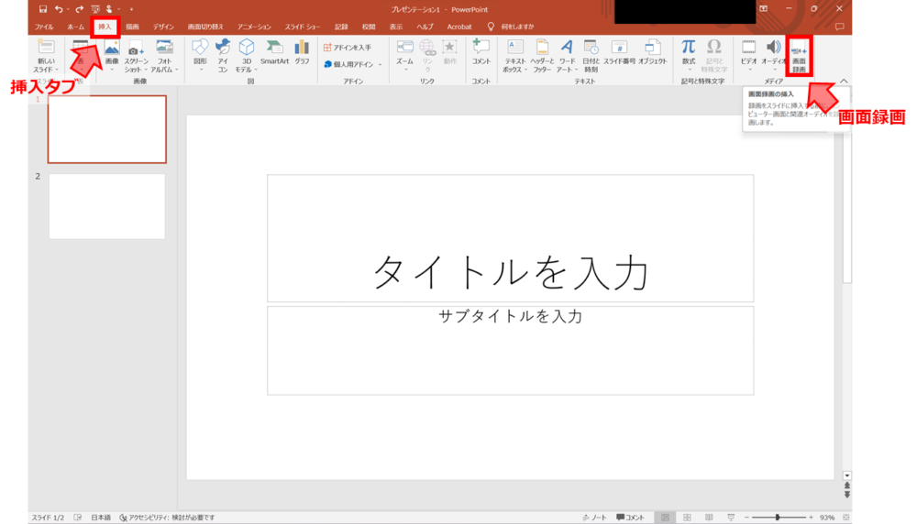Adjust the zoom slider handle
Image resolution: width=917 pixels, height=524 pixels.
[x=778, y=518]
